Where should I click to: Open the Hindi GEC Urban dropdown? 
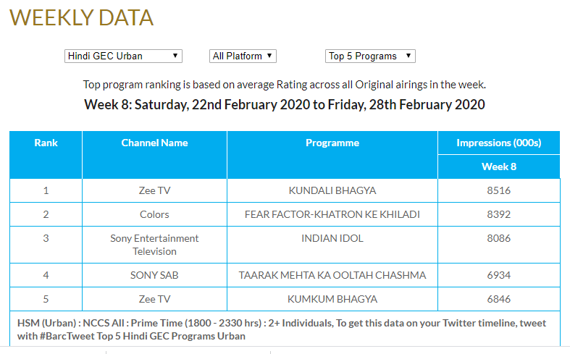tap(123, 56)
